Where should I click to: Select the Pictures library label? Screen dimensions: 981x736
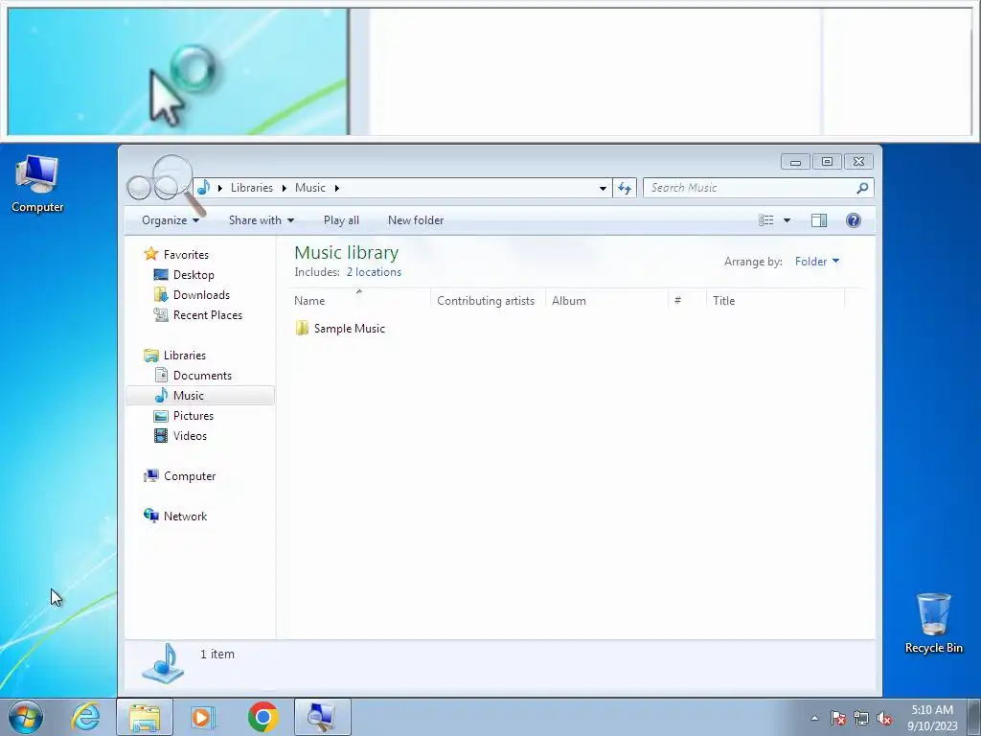click(x=194, y=416)
